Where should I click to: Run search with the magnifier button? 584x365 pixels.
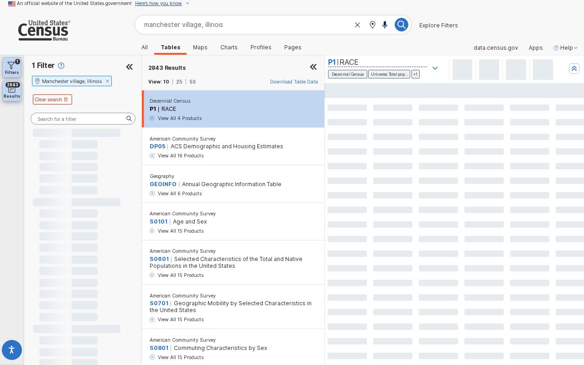click(x=401, y=25)
